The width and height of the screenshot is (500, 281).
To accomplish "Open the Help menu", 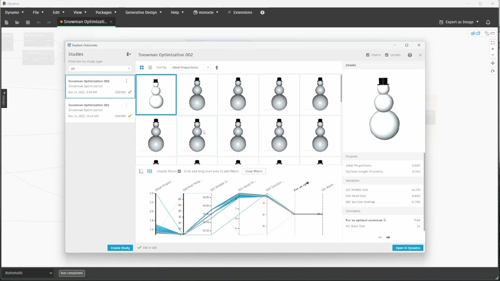I will 177,12.
